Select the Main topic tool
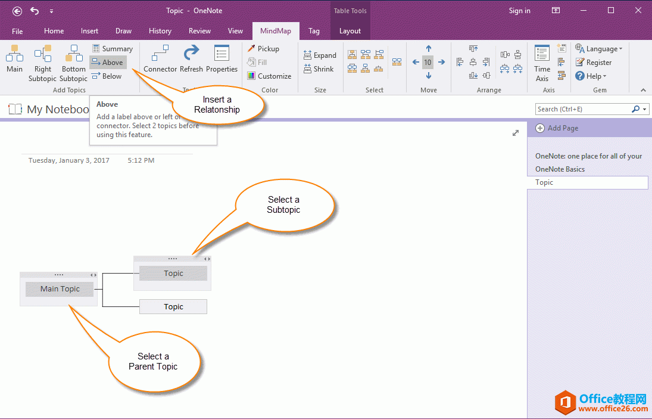Viewport: 652px width, 419px height. (14, 60)
